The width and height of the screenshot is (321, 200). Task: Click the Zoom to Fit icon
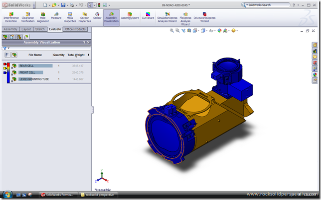point(172,31)
